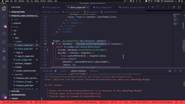
Task: Clear the debug console output
Action: tap(170, 71)
